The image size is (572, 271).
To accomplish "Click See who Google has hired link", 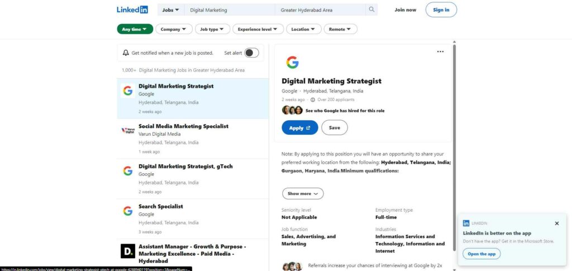I will pyautogui.click(x=345, y=111).
